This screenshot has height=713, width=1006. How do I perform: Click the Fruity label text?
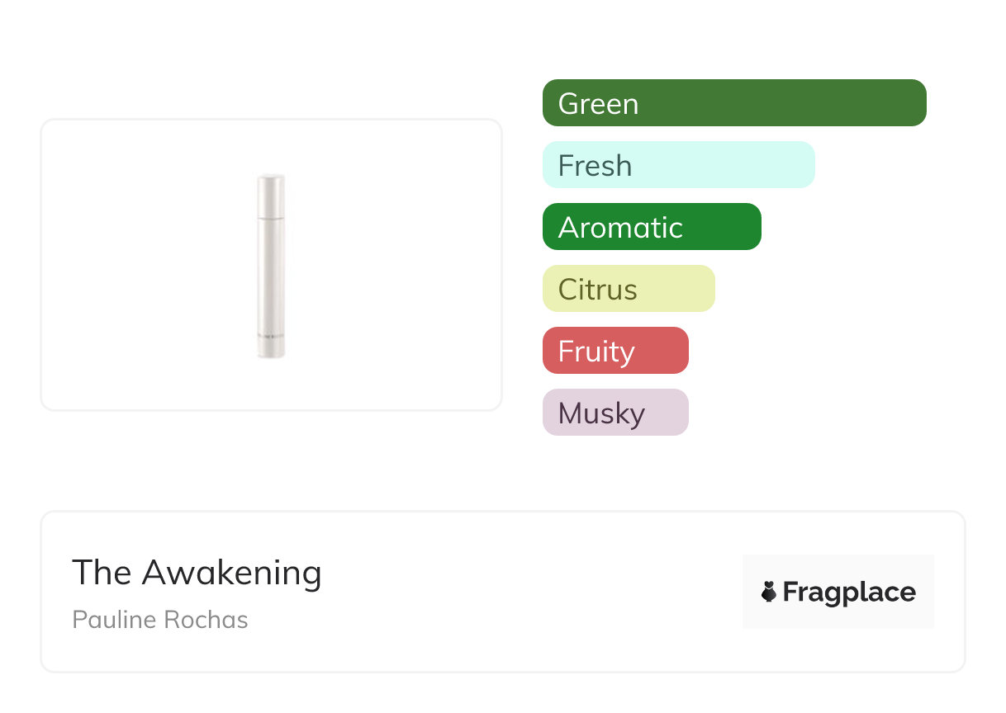[596, 352]
